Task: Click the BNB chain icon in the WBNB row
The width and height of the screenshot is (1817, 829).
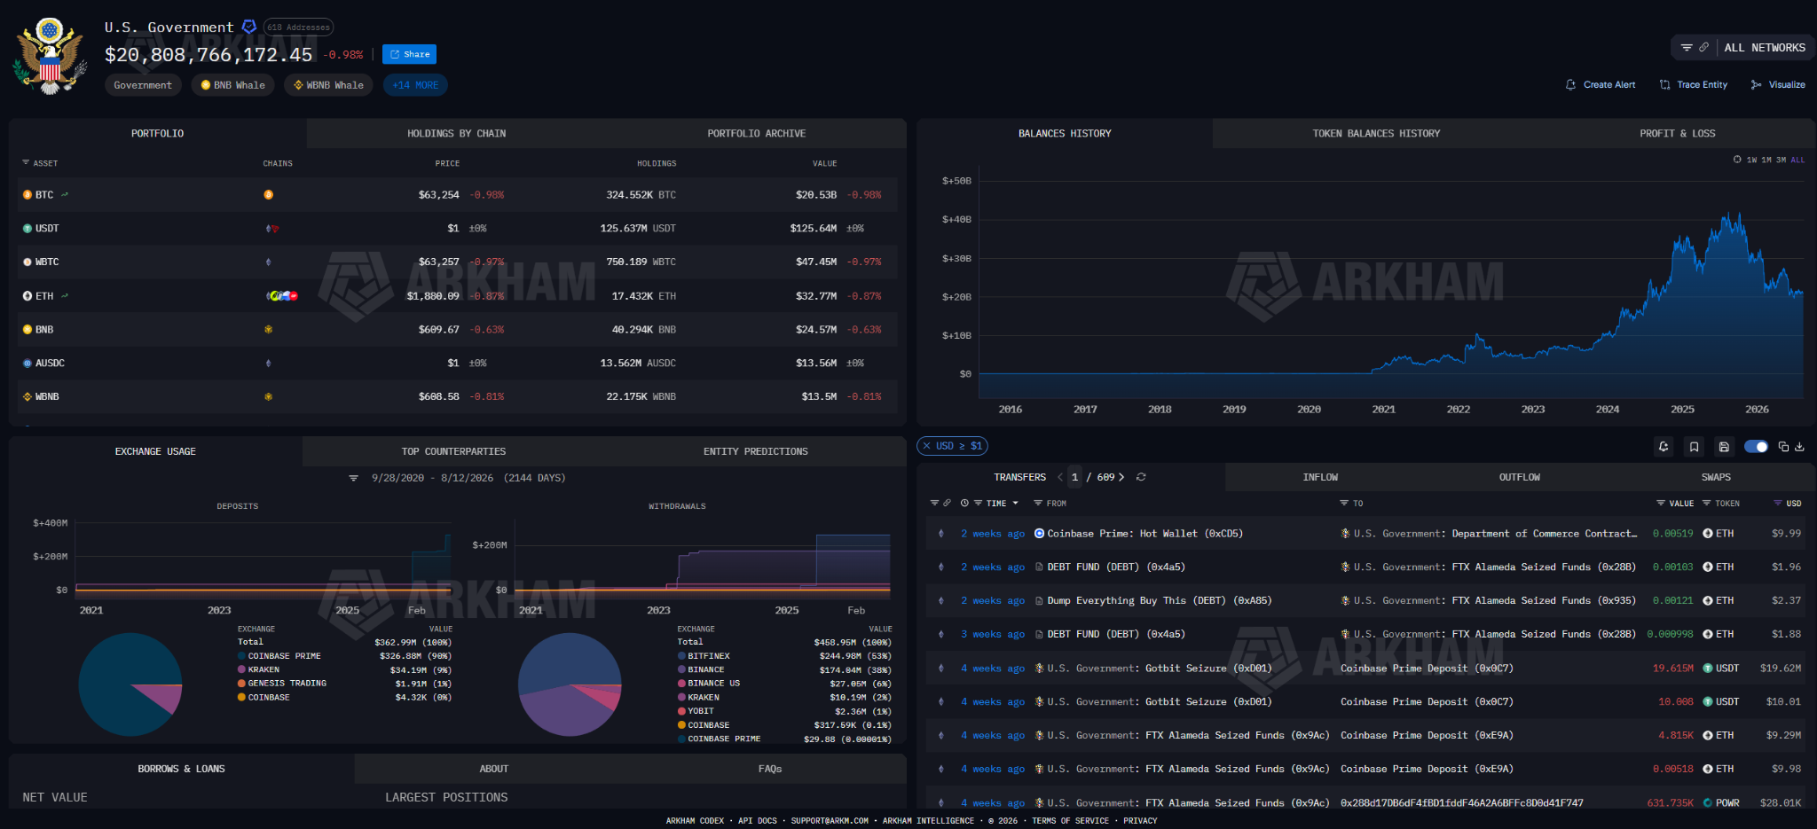Action: [x=268, y=397]
